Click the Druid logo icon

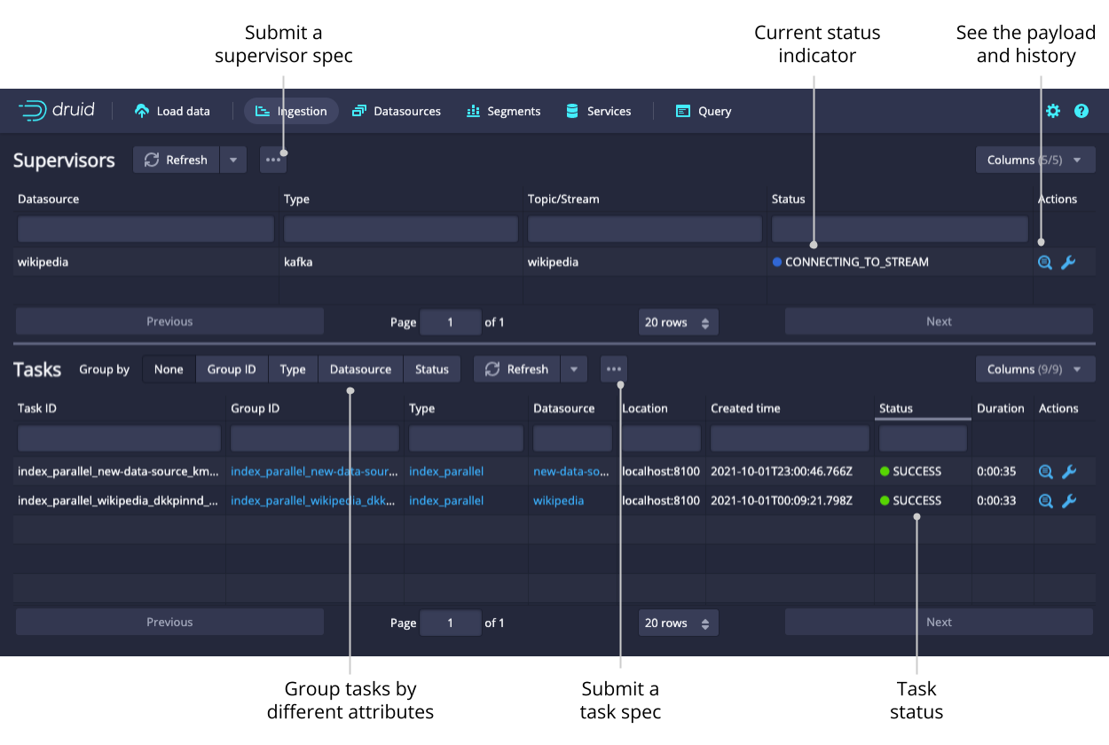click(33, 111)
